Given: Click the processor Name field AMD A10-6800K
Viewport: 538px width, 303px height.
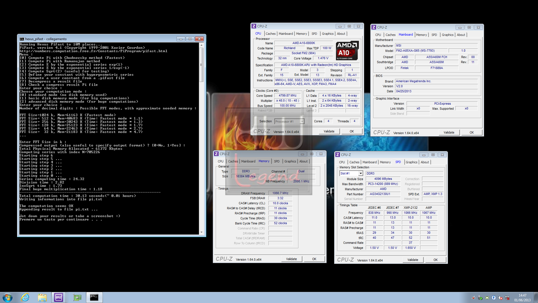Looking at the screenshot, I should (x=303, y=43).
